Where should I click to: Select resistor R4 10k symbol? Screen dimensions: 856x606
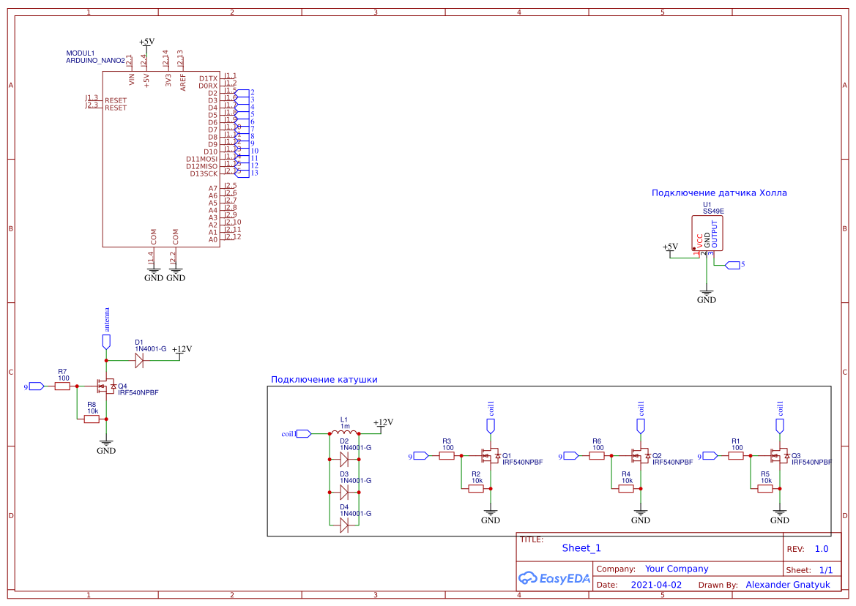tap(626, 488)
